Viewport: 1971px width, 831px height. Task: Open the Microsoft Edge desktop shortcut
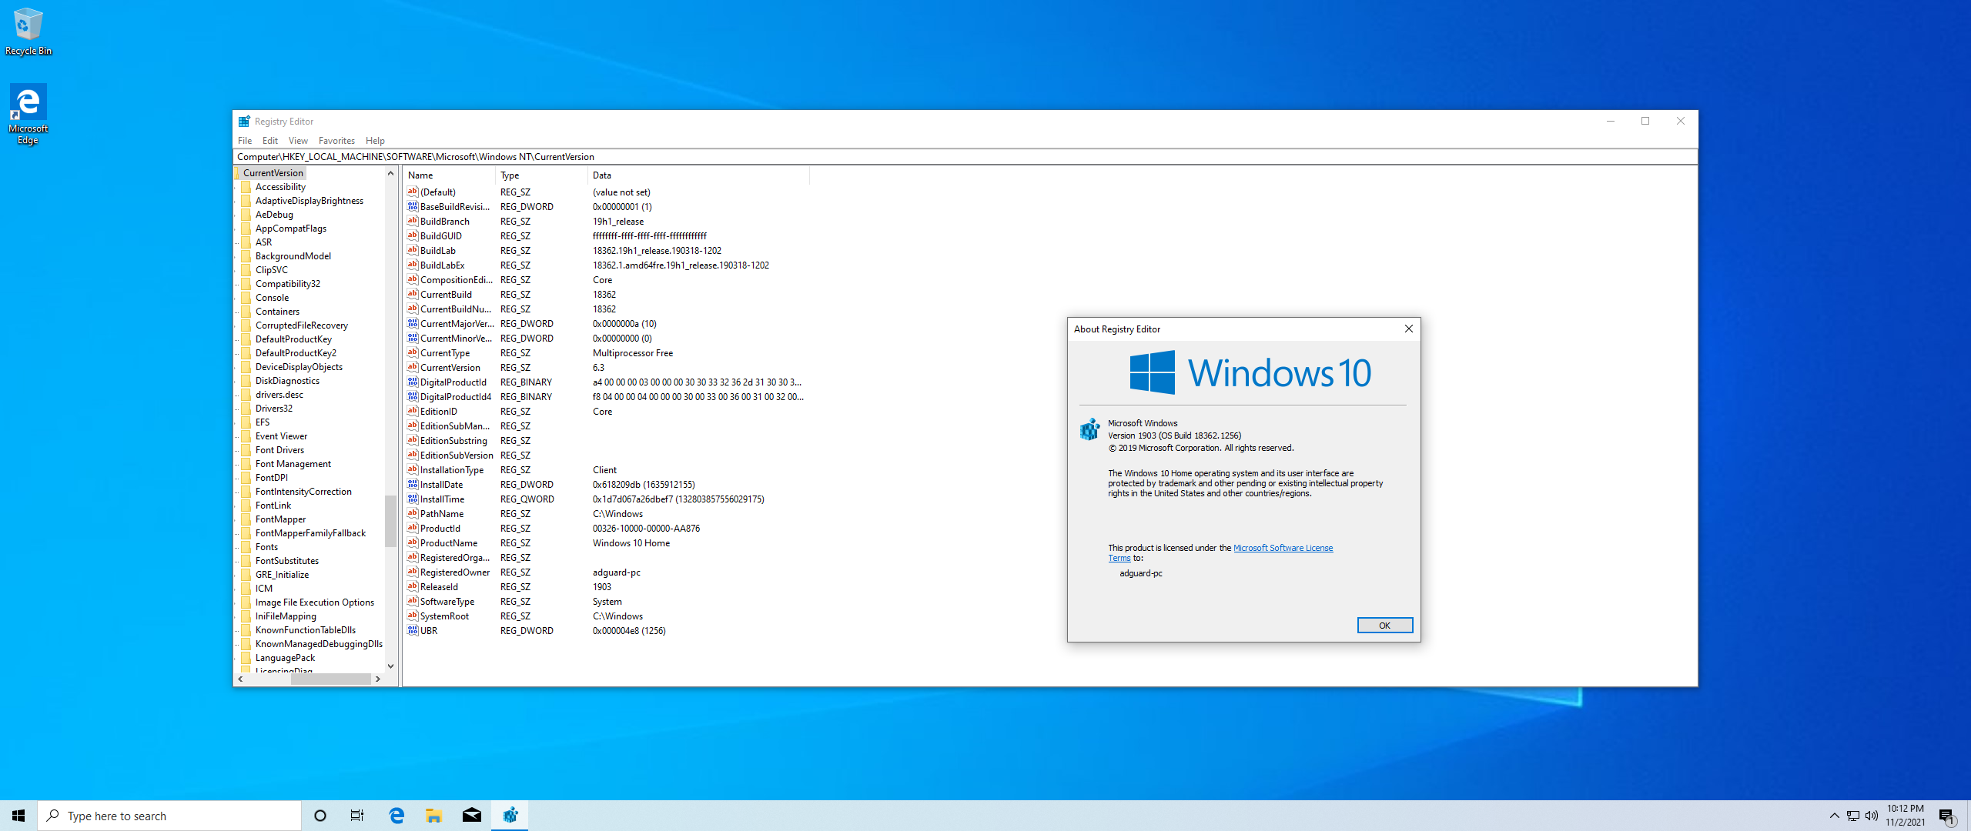[x=28, y=114]
